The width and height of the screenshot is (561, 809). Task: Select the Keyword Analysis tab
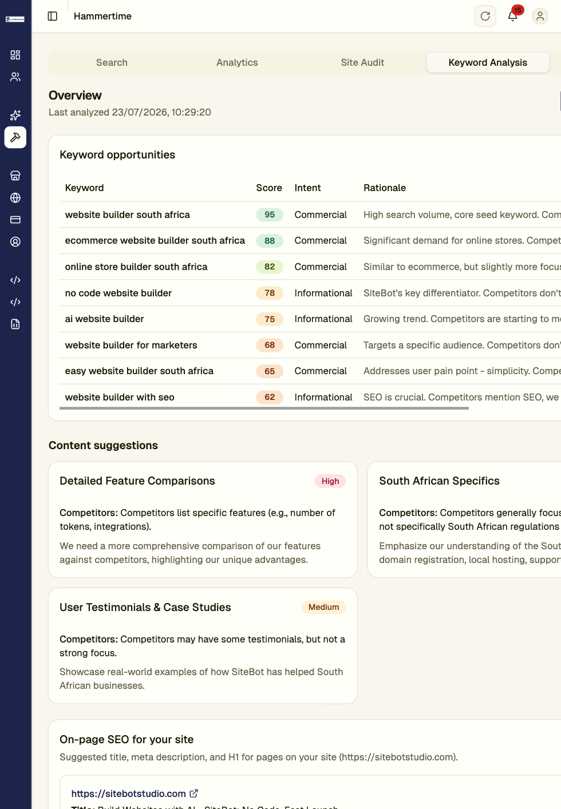pos(488,62)
